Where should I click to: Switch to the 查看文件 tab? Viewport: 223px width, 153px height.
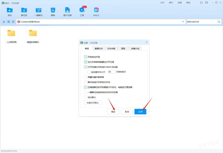pos(99,48)
